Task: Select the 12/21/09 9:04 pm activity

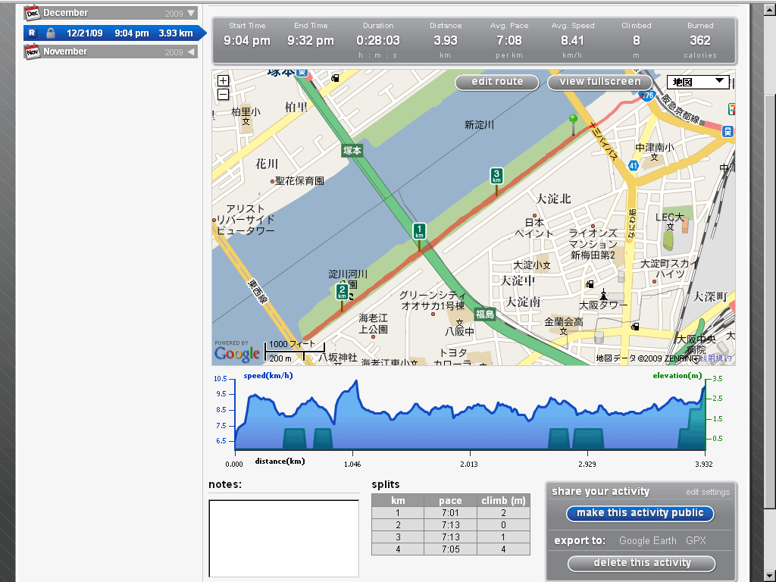Action: [114, 33]
